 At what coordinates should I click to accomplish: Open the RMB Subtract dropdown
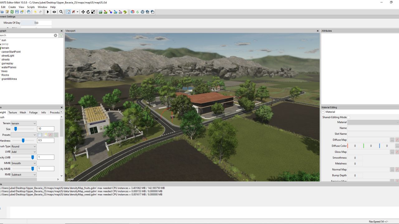point(24,175)
